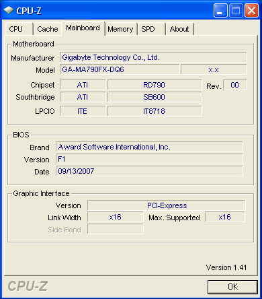Image resolution: width=262 pixels, height=299 pixels.
Task: Click the CPU-Z title bar icon
Action: [x=9, y=10]
